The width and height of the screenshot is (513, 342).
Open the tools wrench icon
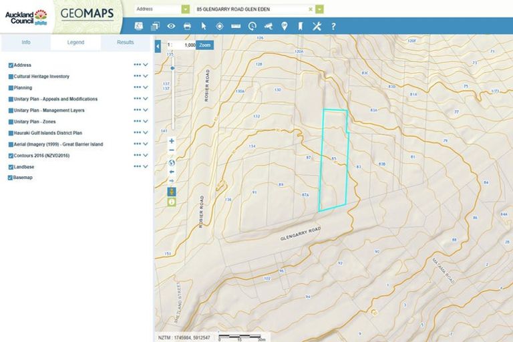click(317, 26)
